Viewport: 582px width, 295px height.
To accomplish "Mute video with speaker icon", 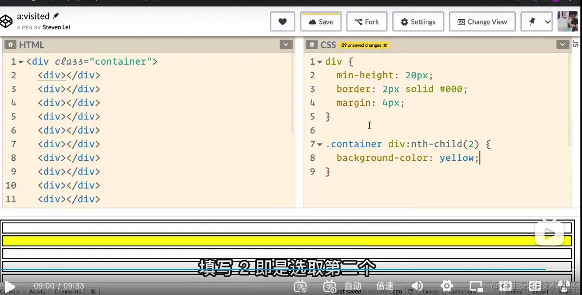I will [x=417, y=286].
